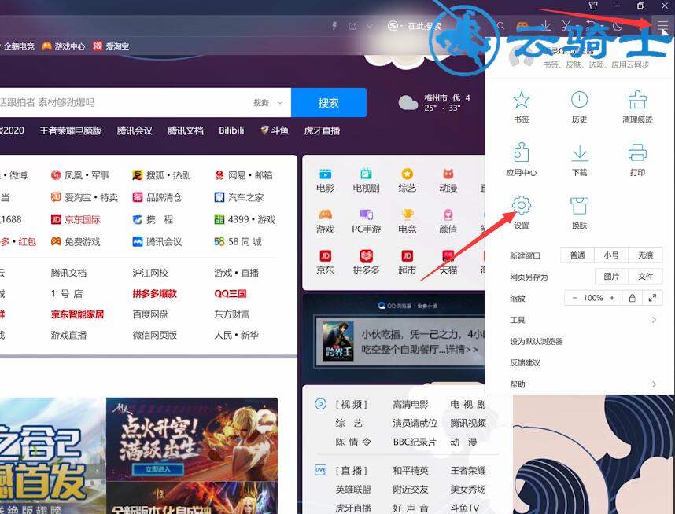The width and height of the screenshot is (675, 514).
Task: Open a 小号 new window
Action: (x=610, y=255)
